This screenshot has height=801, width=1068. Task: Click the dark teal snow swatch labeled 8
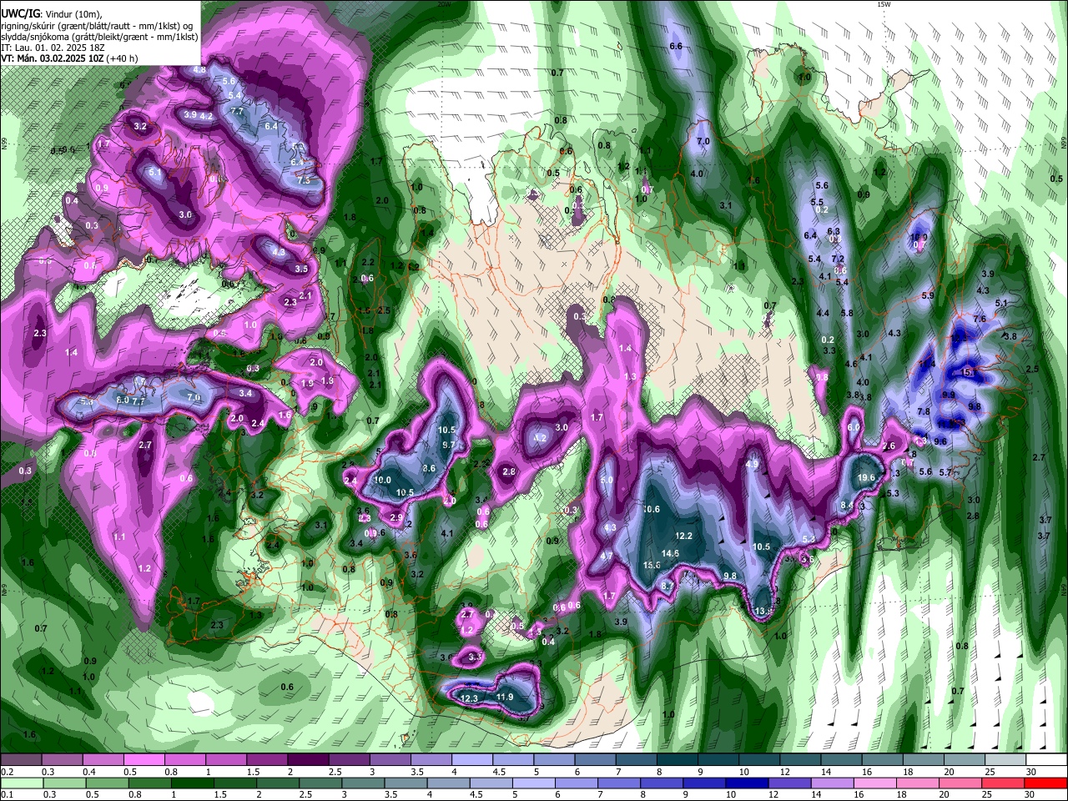[x=678, y=760]
